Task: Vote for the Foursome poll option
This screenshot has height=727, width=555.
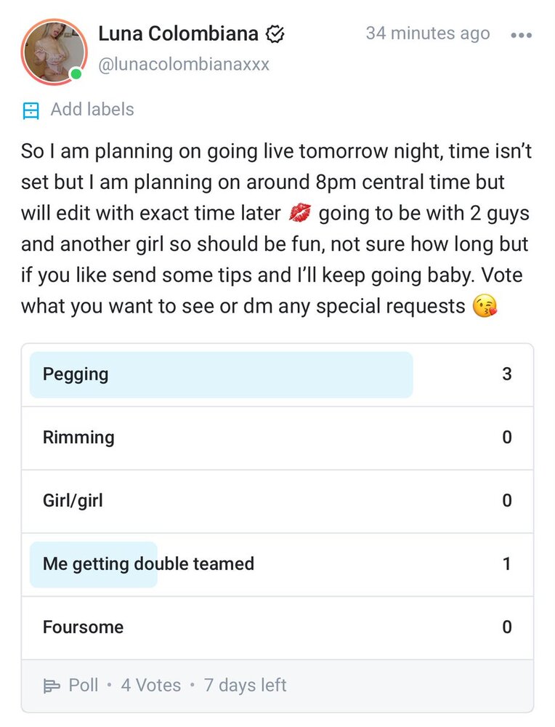Action: tap(277, 627)
